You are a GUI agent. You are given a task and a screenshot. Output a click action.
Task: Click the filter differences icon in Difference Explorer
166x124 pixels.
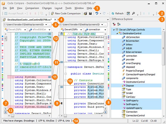[115, 24]
